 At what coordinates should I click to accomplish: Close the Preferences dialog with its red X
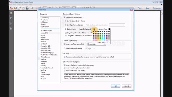pos(131,10)
